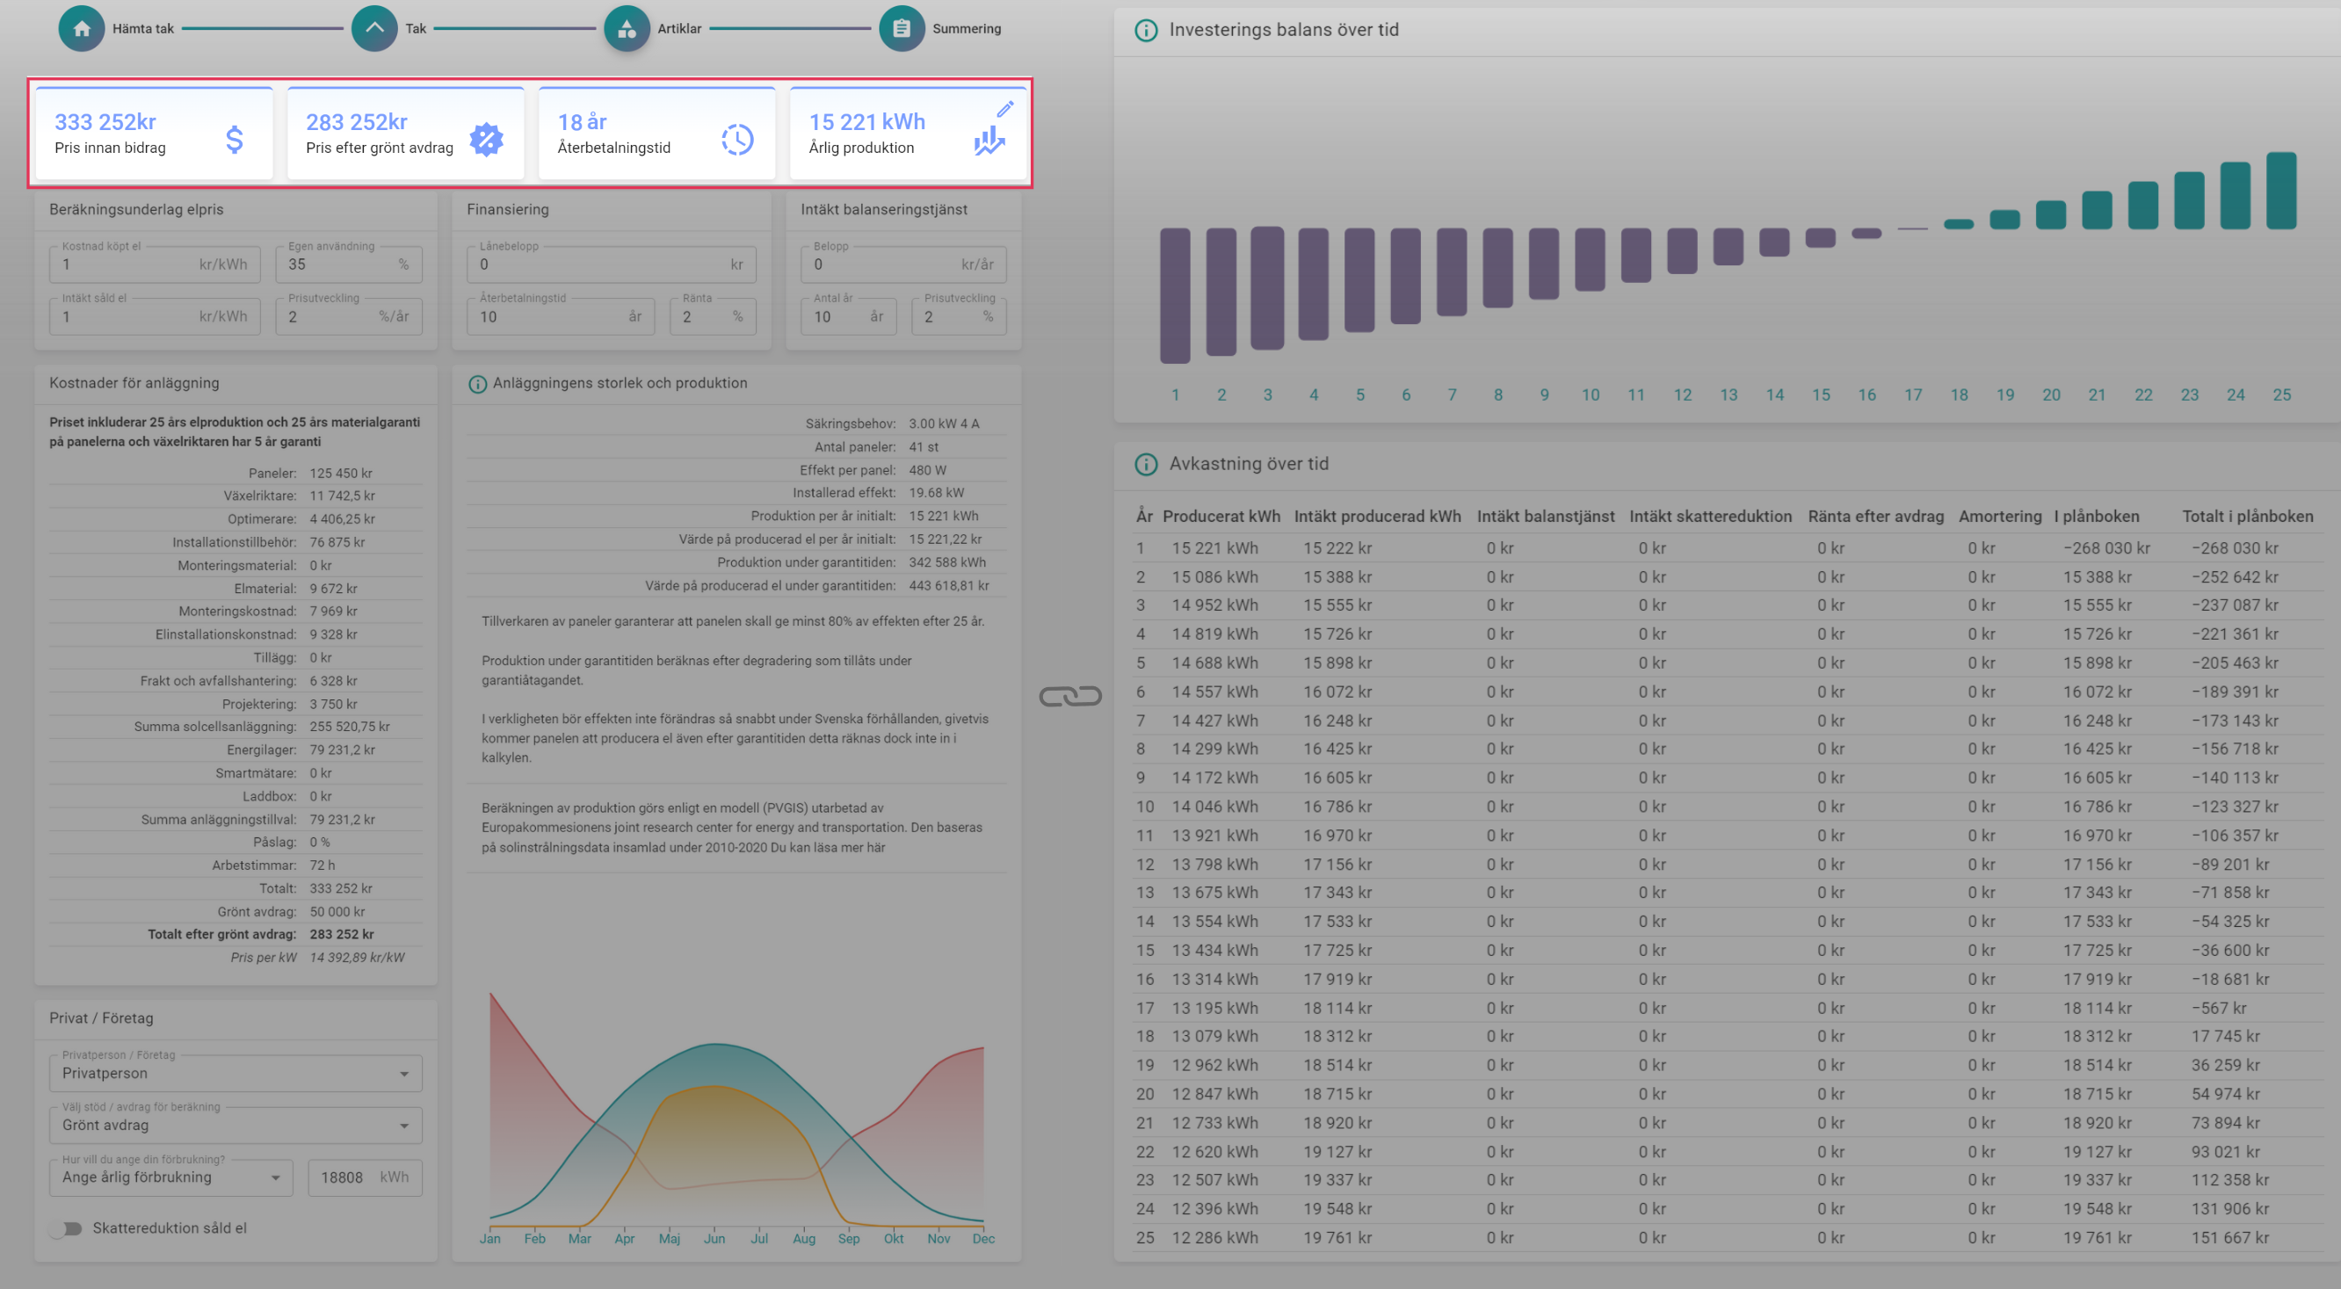Click the 'Grönt avdrag: 50 000 kr' row
Screen dimensions: 2341x1289
[236, 912]
